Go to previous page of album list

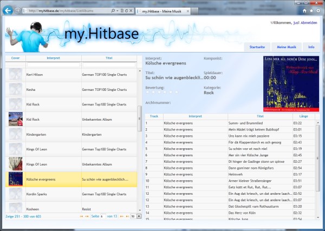(87, 216)
